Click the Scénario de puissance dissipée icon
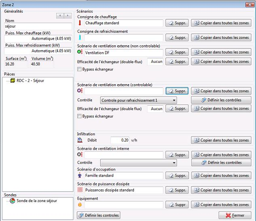256x221 pixels. (x=80, y=190)
